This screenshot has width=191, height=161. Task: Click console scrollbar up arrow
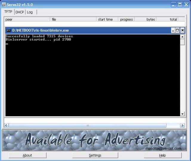pos(182,37)
